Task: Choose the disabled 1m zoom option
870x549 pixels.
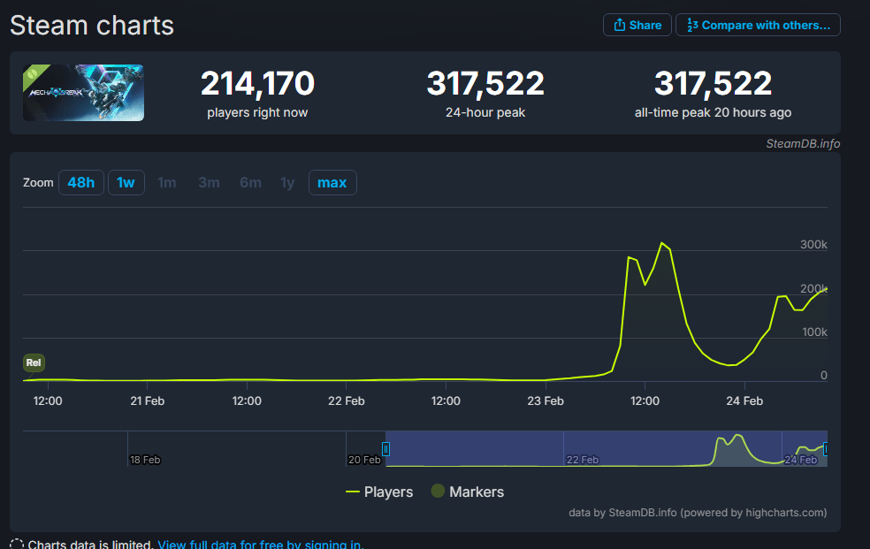Action: click(x=166, y=182)
